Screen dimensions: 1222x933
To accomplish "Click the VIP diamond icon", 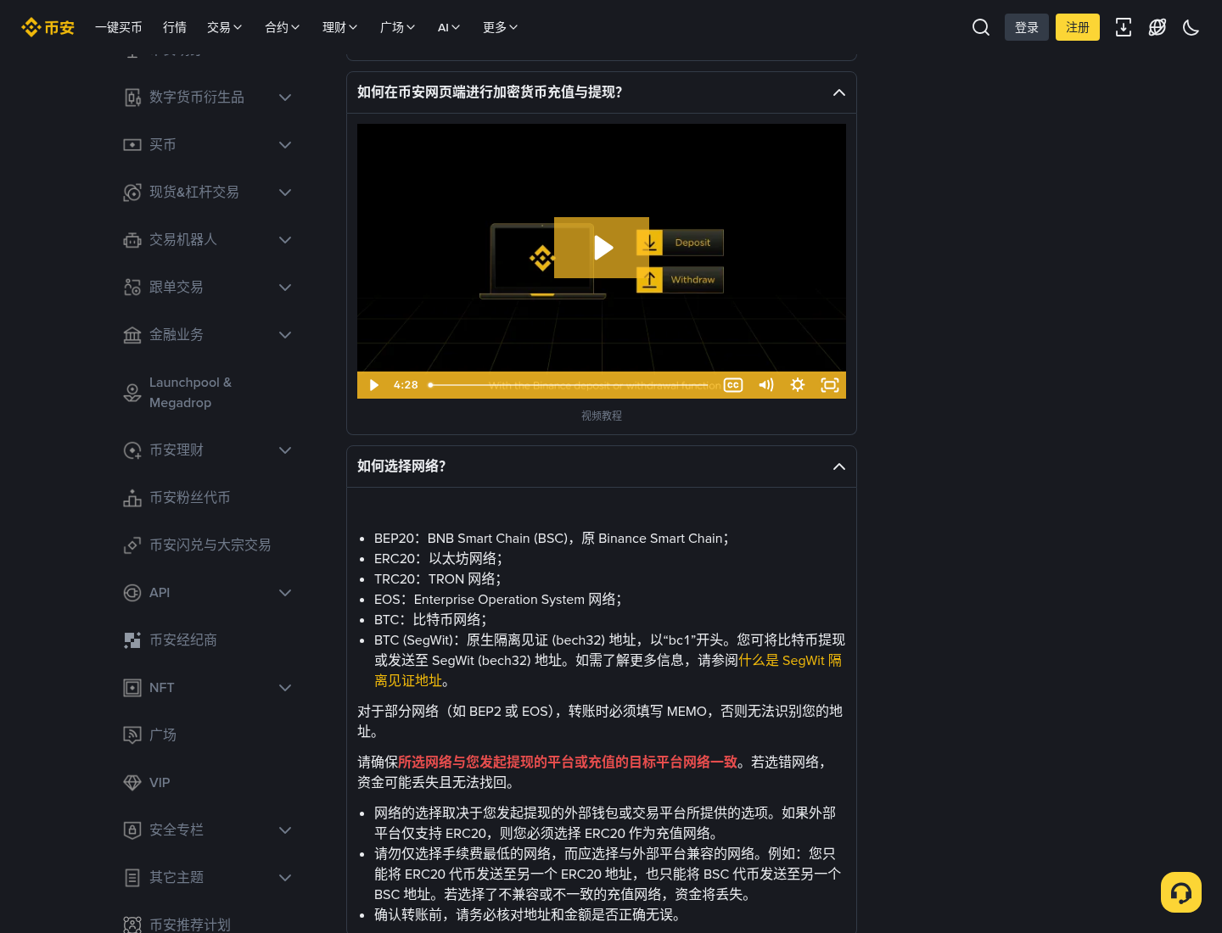I will pos(132,783).
